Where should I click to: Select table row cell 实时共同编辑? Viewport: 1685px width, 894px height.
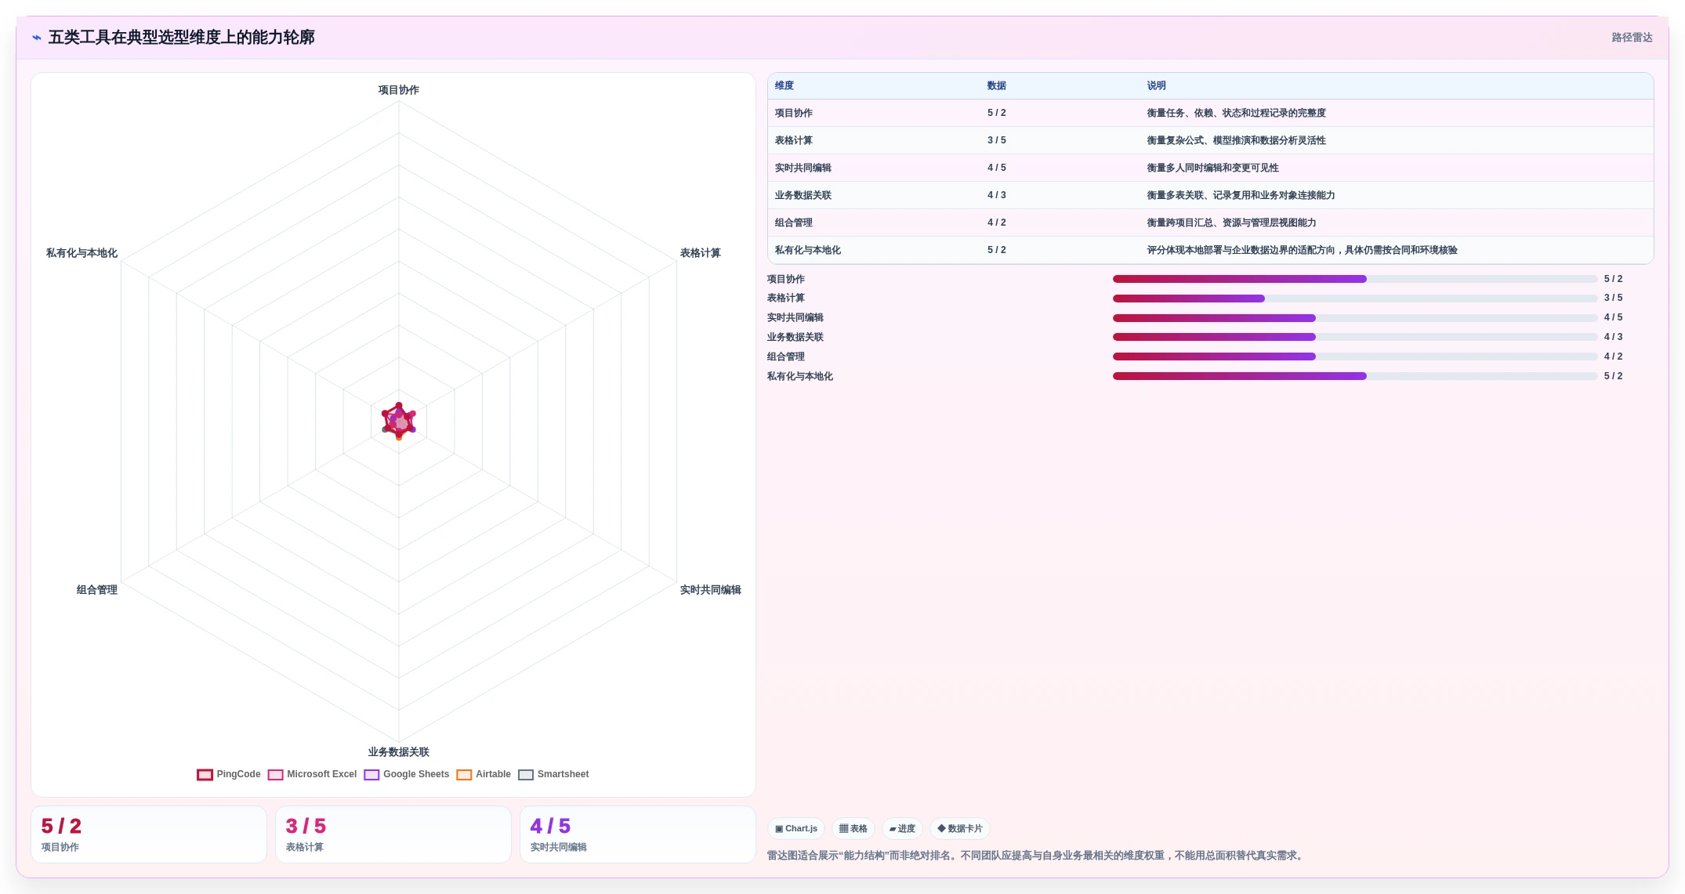[803, 168]
